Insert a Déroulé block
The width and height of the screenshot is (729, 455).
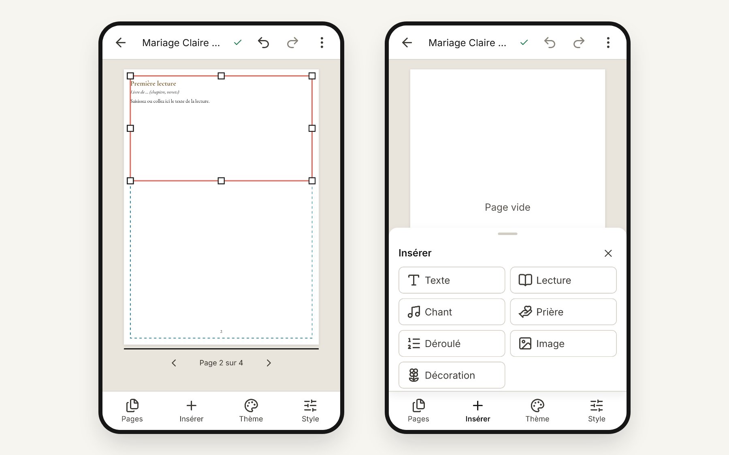[452, 343]
